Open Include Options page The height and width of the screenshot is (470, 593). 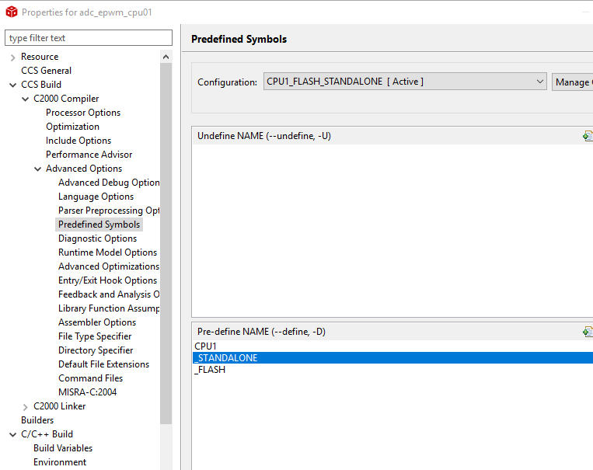click(x=78, y=141)
